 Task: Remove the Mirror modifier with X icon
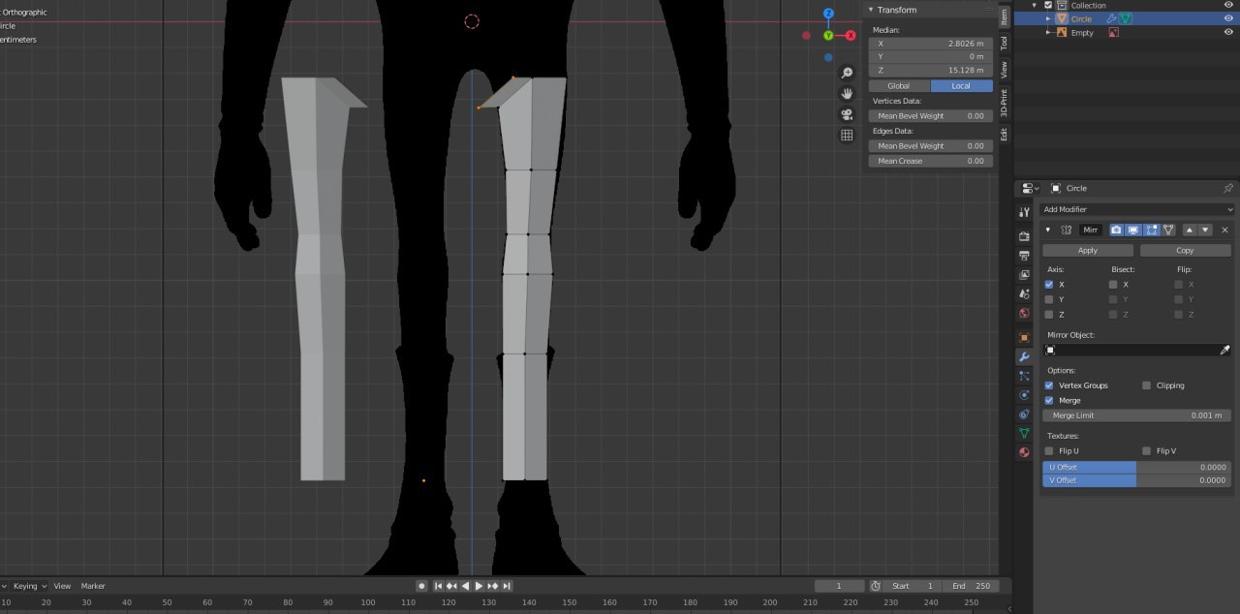pos(1224,230)
